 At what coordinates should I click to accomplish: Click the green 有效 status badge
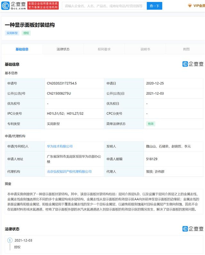pyautogui.click(x=150, y=124)
